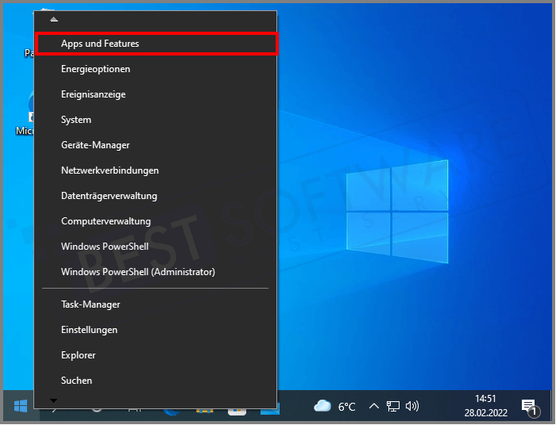Open Einstellungen from the menu
This screenshot has width=556, height=425.
coord(89,330)
